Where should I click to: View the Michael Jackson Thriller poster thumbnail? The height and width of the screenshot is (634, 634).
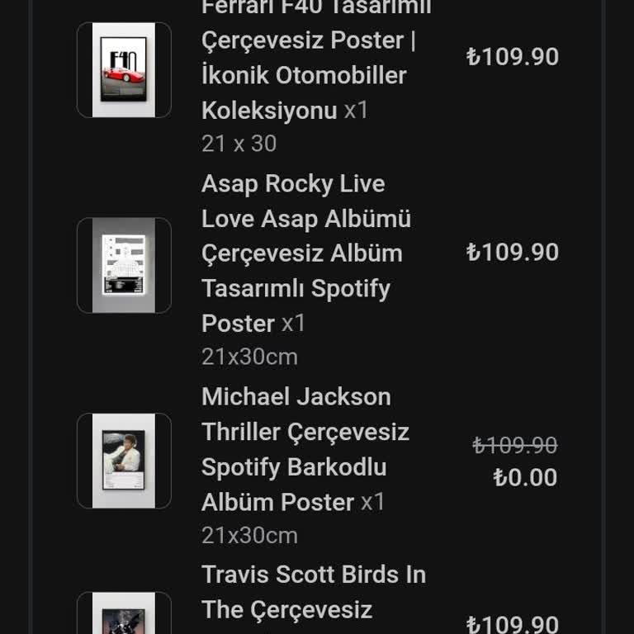tap(124, 461)
